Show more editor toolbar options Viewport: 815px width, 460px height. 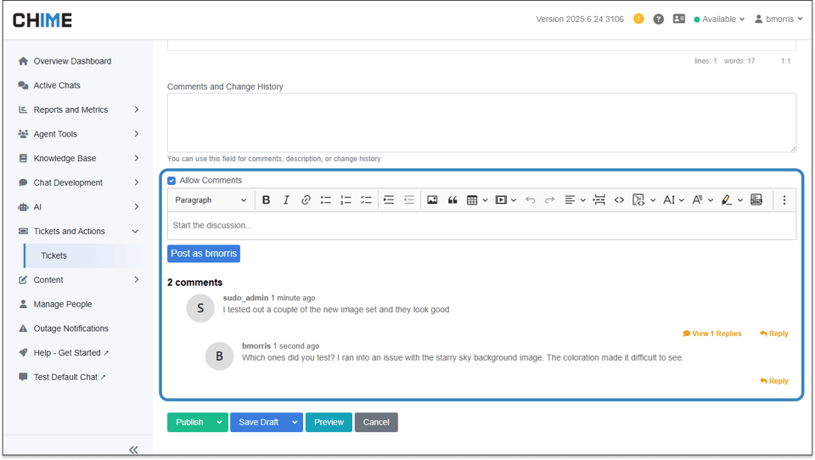coord(784,200)
